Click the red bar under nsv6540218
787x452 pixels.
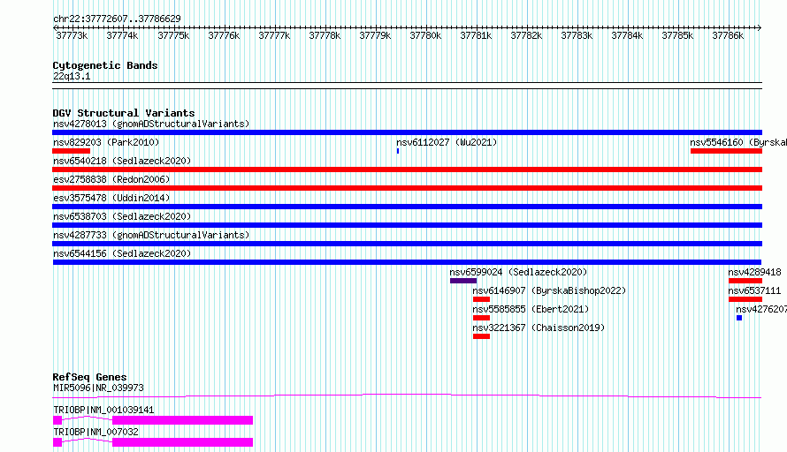click(407, 169)
